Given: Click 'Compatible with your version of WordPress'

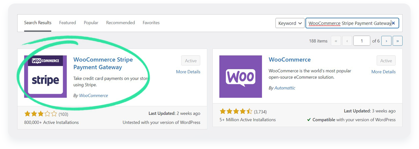Looking at the screenshot, I should click(x=354, y=120).
